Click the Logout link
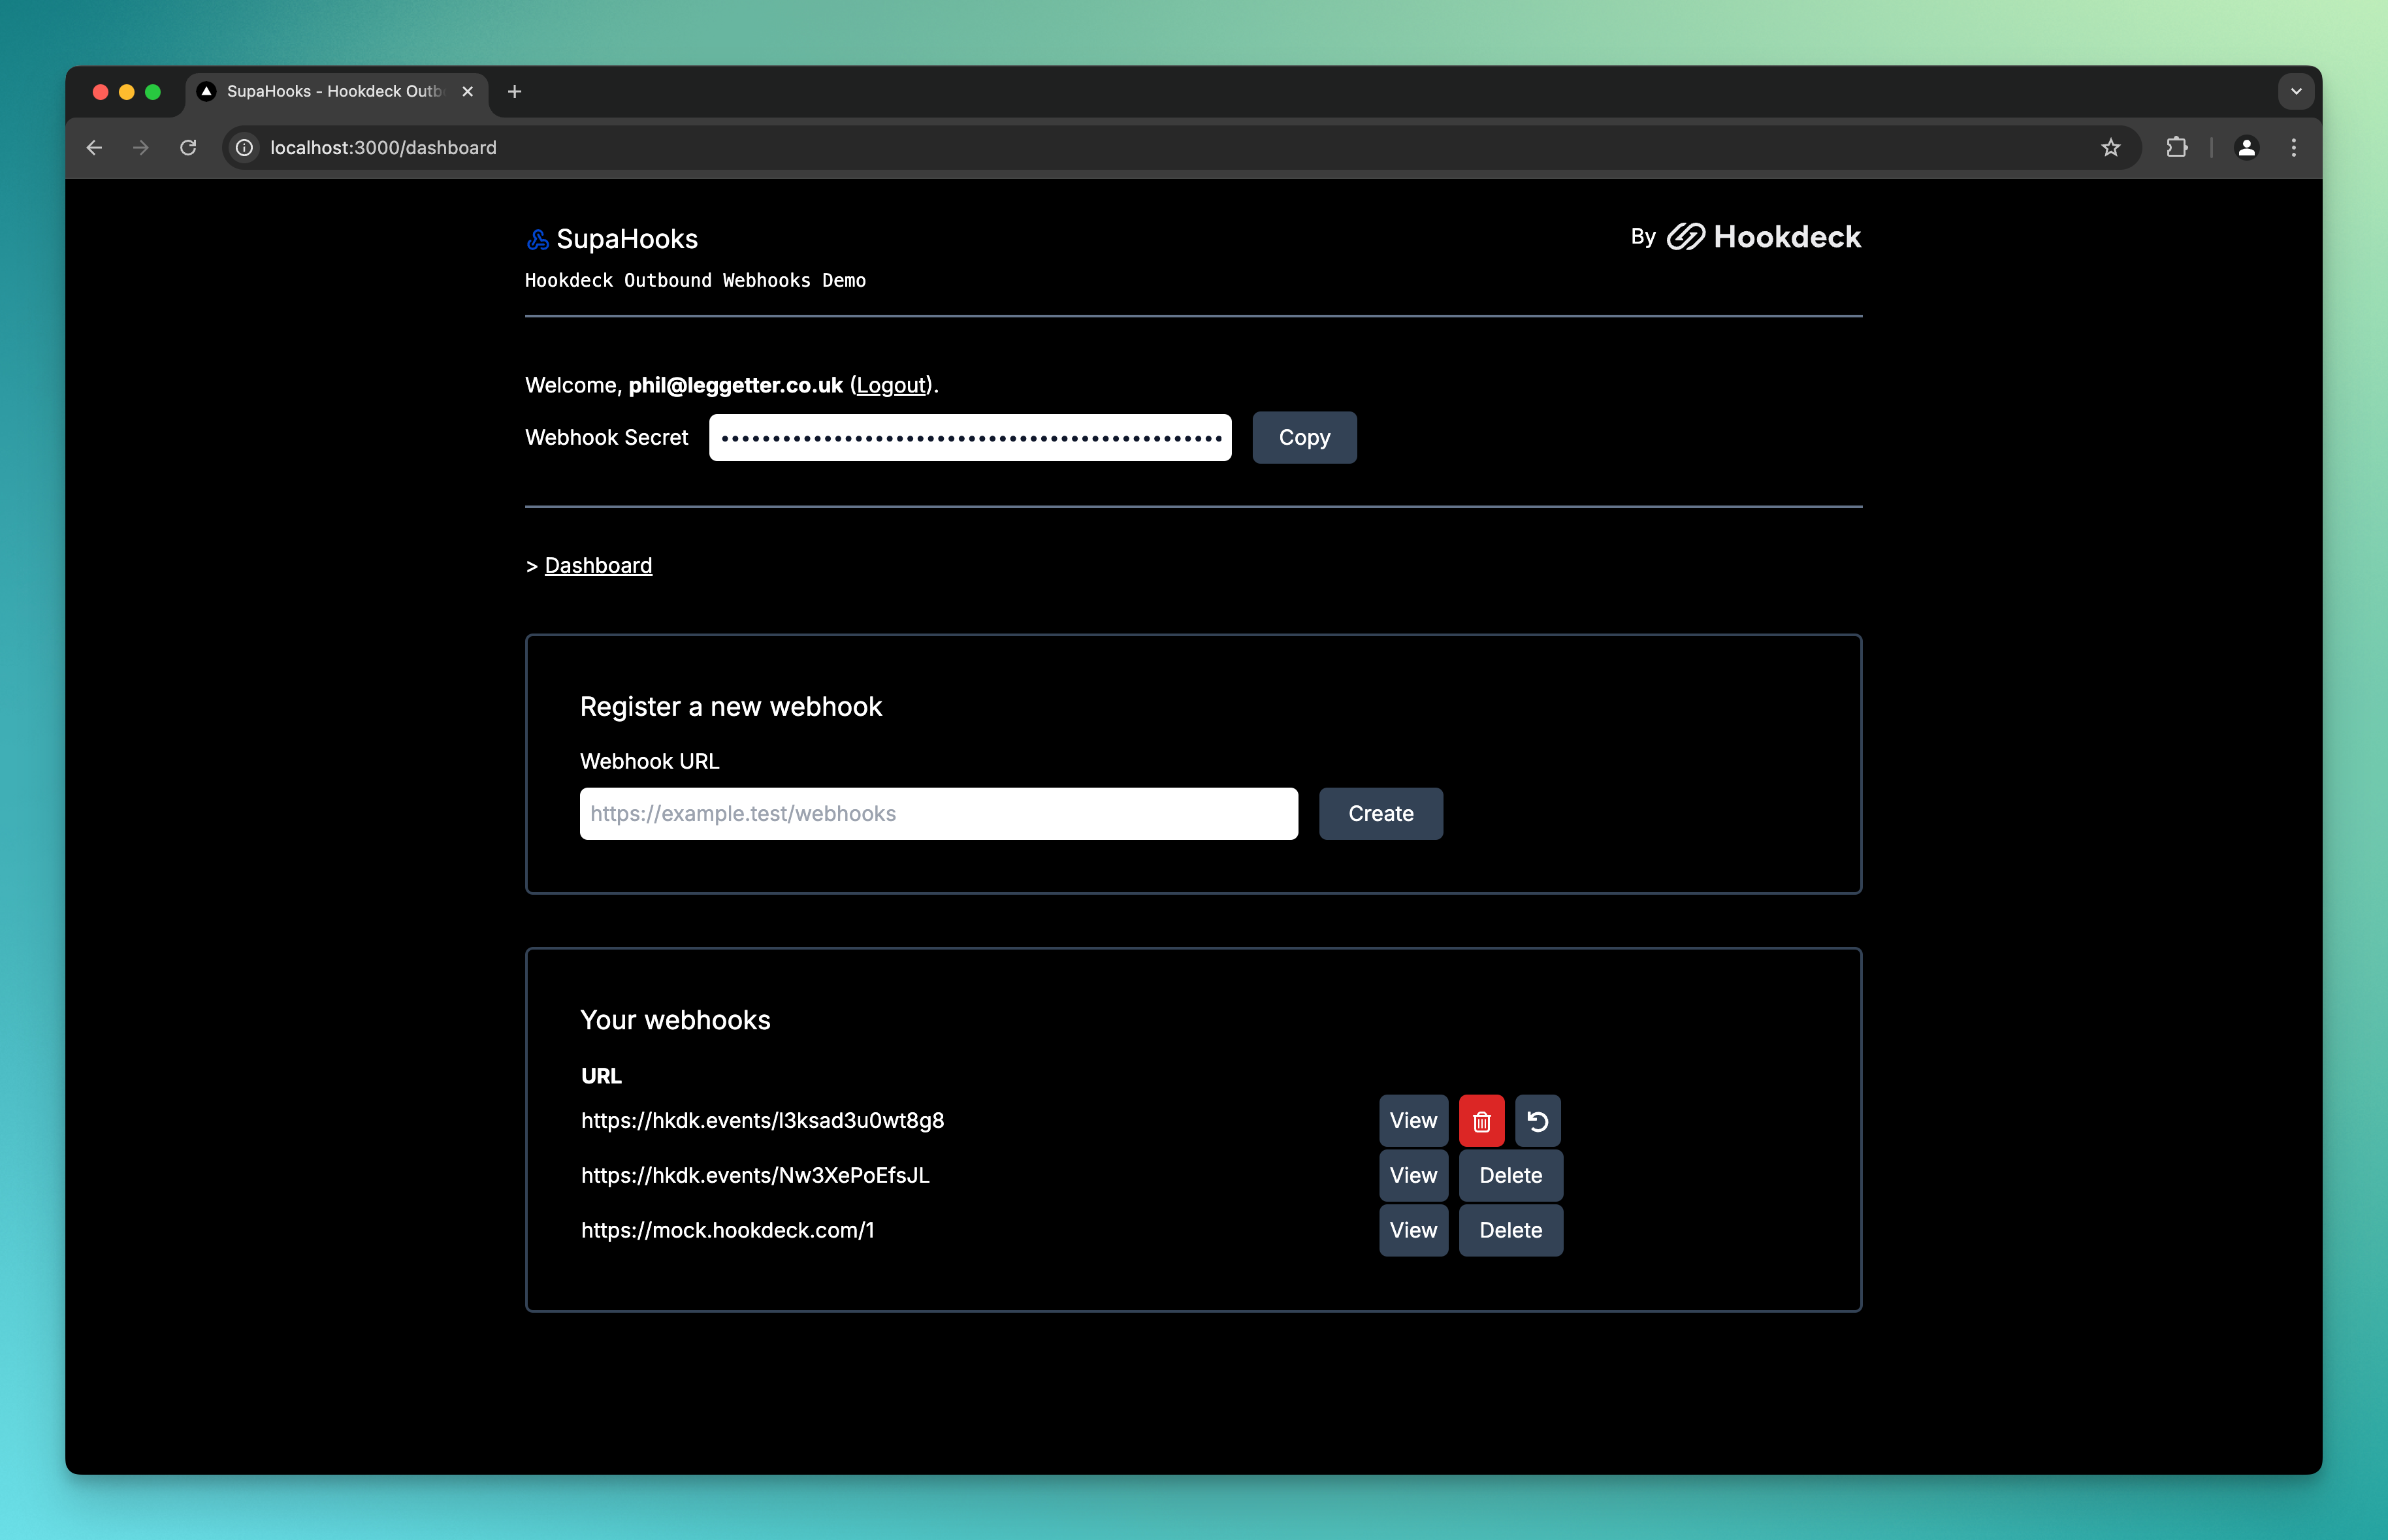Image resolution: width=2388 pixels, height=1540 pixels. (x=891, y=385)
